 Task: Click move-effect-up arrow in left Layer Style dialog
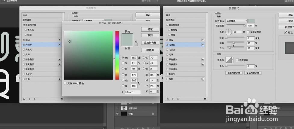coord(29,99)
